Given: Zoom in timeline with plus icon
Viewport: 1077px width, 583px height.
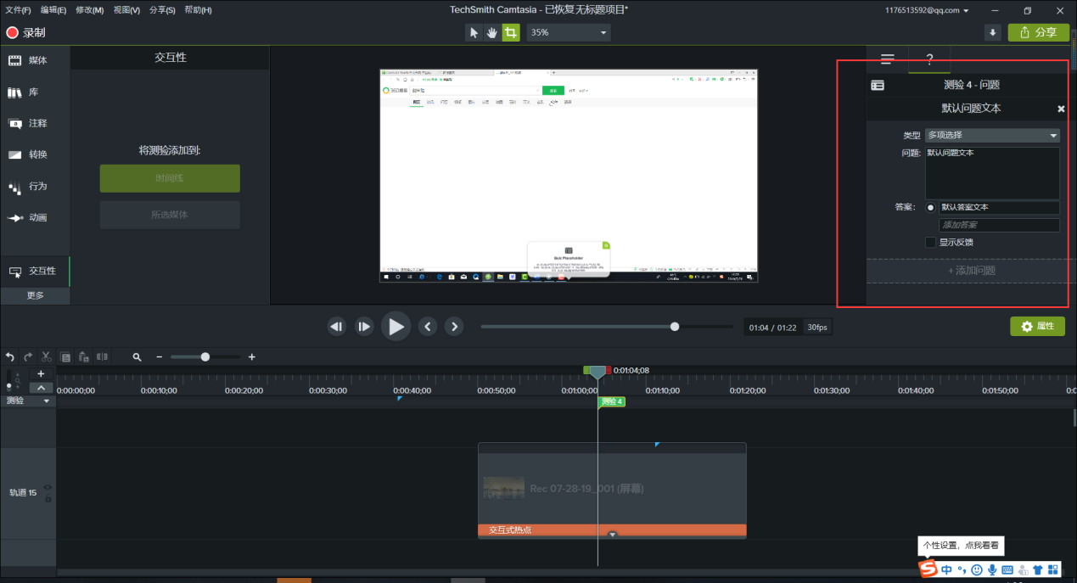Looking at the screenshot, I should pos(251,357).
